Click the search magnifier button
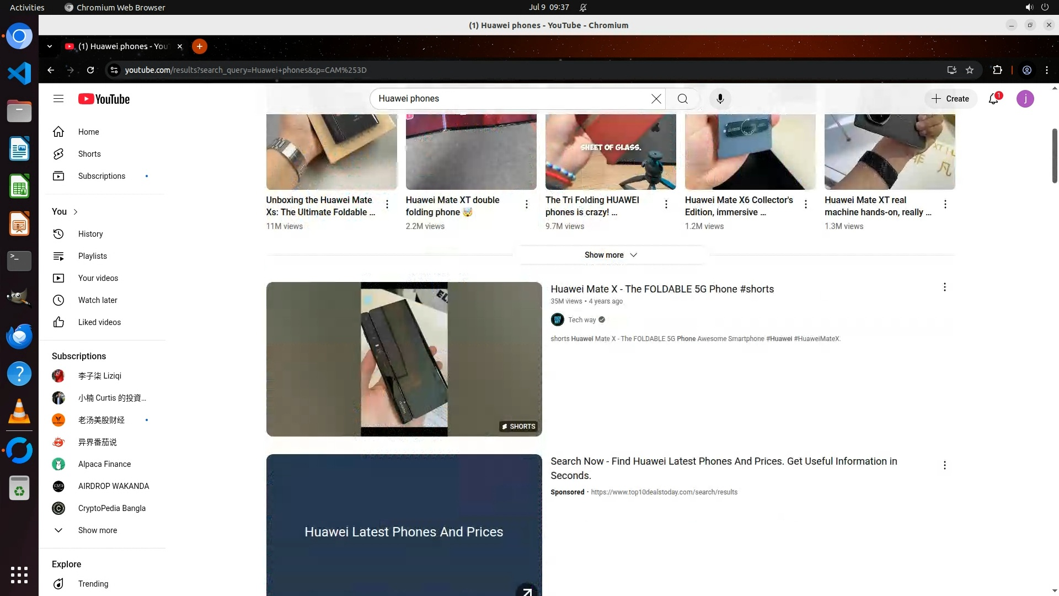The height and width of the screenshot is (596, 1059). [x=683, y=99]
